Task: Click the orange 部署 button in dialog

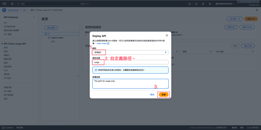Action: 164,95
